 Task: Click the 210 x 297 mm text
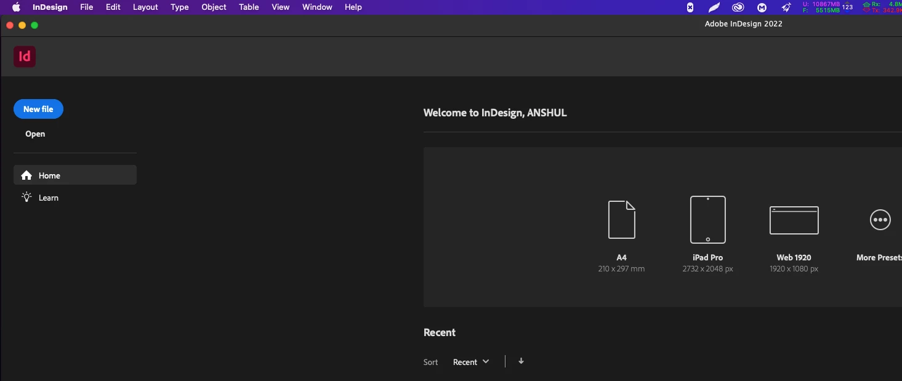(621, 269)
